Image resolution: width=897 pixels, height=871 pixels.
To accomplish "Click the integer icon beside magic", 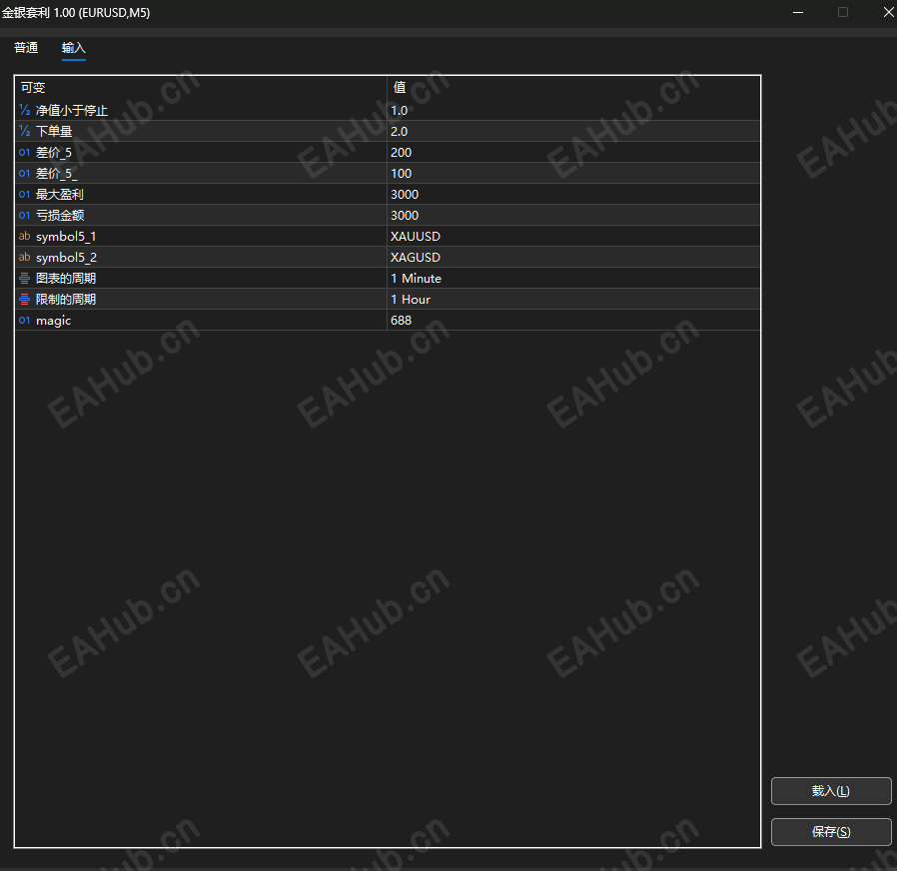I will point(25,321).
